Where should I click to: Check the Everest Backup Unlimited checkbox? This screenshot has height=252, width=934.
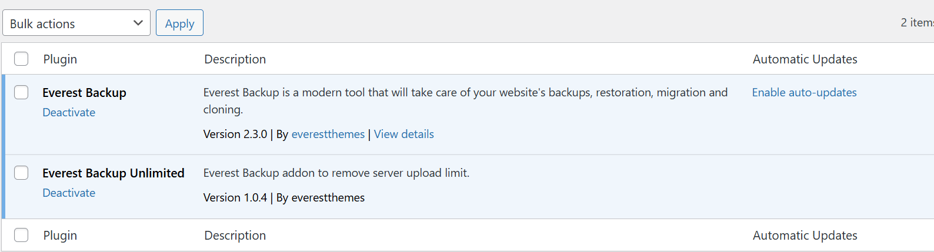(21, 173)
